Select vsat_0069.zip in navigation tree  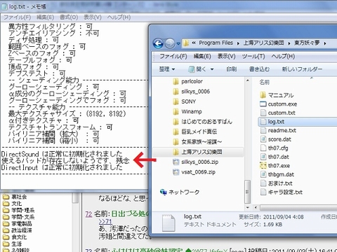(194, 172)
